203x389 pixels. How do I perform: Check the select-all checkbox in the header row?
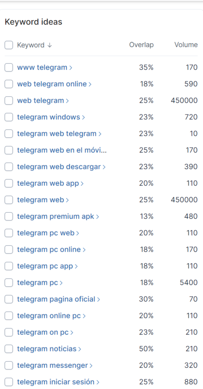pyautogui.click(x=9, y=45)
